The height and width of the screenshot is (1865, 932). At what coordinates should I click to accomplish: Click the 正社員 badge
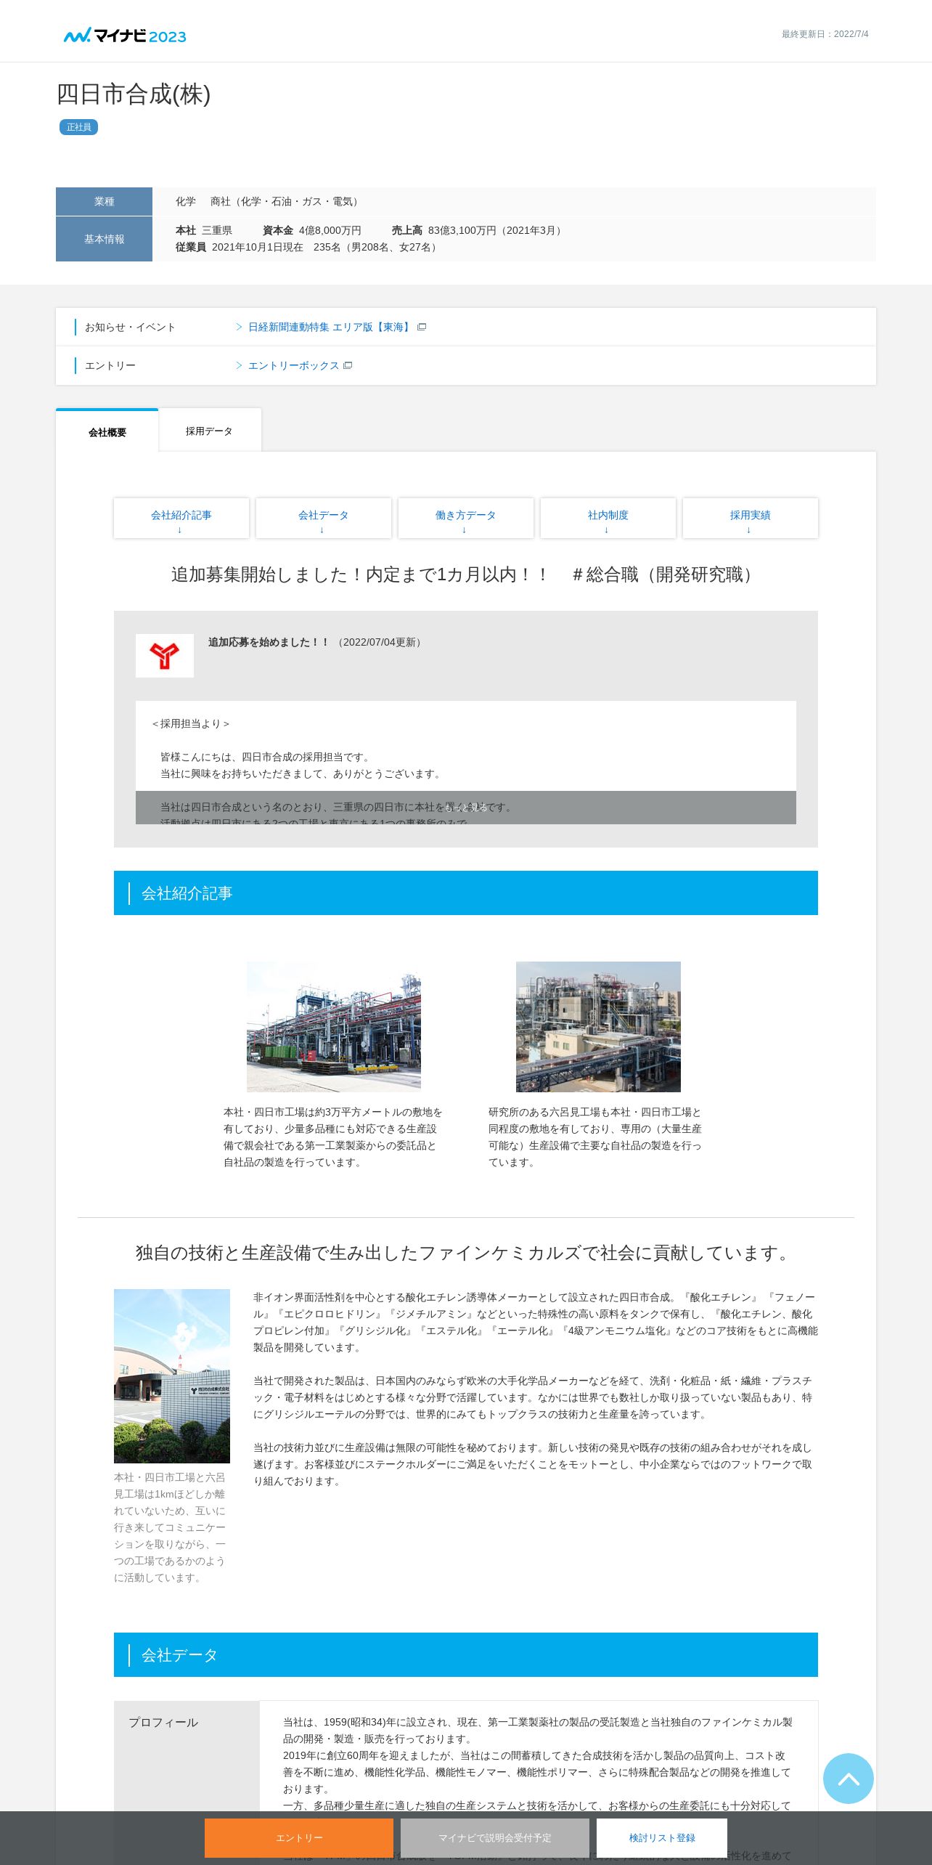coord(78,127)
